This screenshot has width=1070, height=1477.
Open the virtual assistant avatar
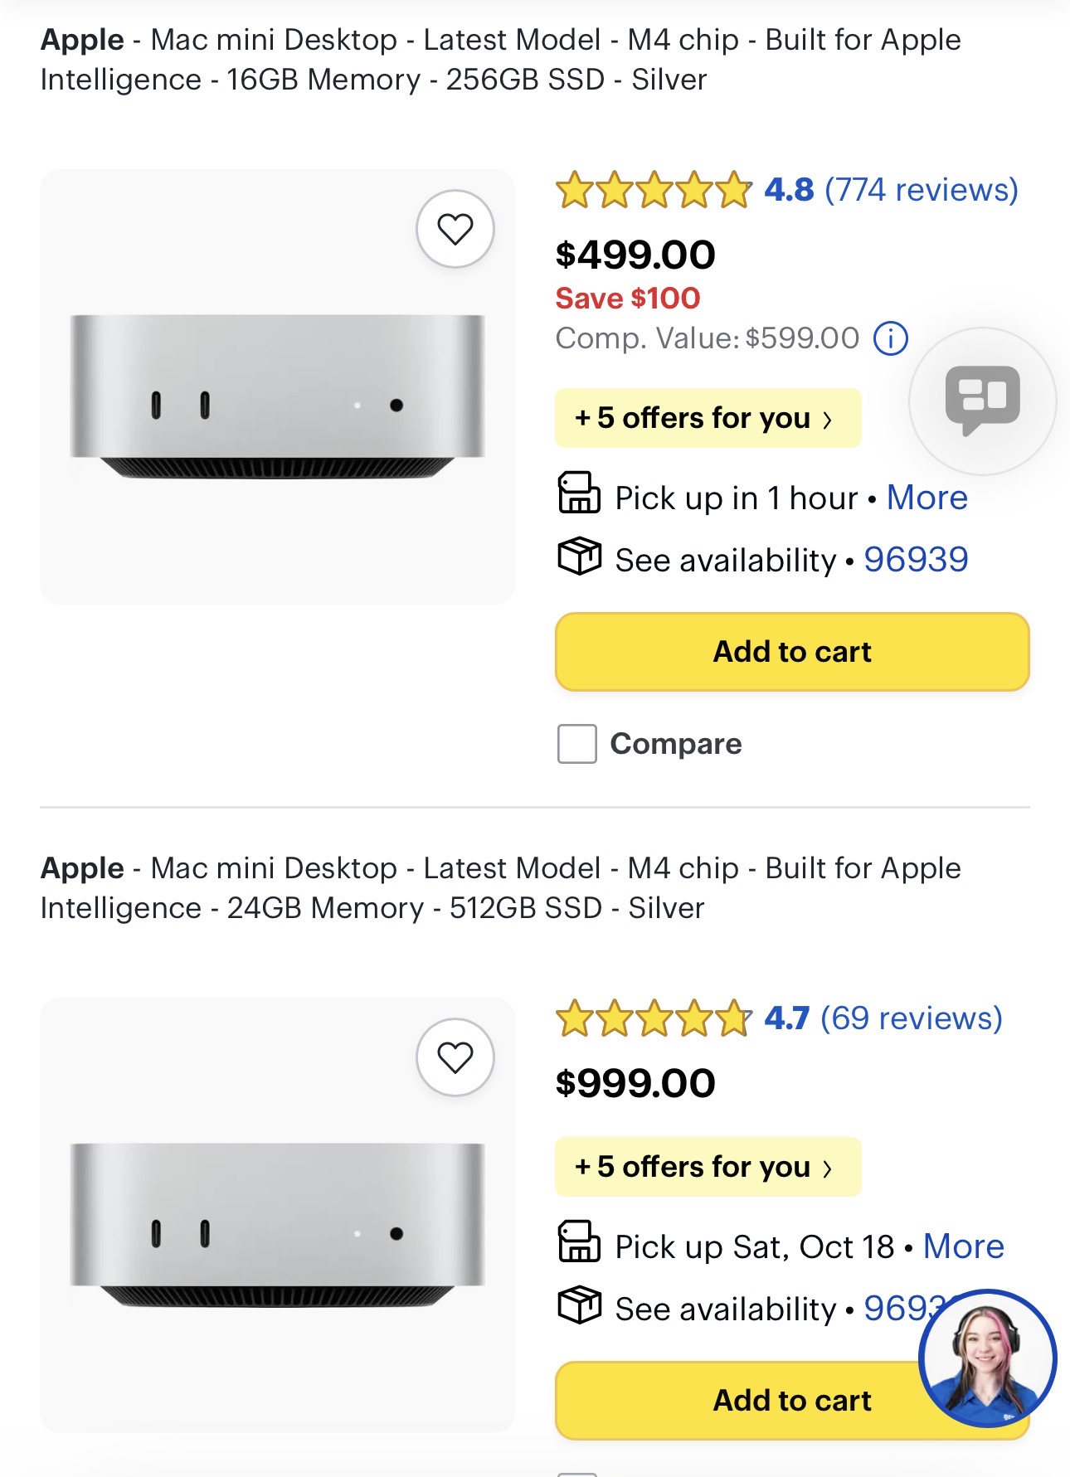click(987, 1358)
